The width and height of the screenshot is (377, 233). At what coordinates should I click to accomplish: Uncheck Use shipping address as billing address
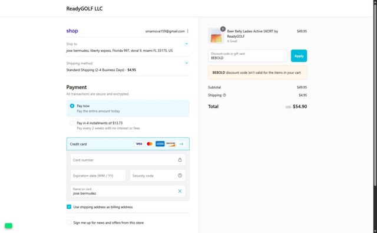point(69,207)
